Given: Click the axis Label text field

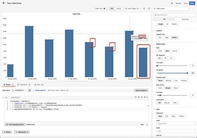Looking at the screenshot, I should coord(176,124).
